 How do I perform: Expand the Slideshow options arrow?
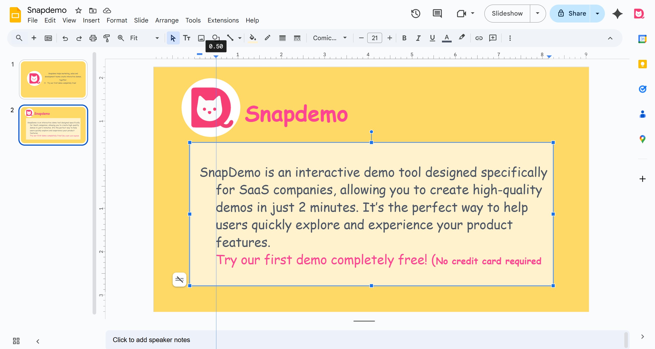(x=538, y=13)
